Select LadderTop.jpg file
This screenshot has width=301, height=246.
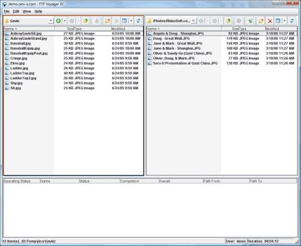[x=22, y=73]
